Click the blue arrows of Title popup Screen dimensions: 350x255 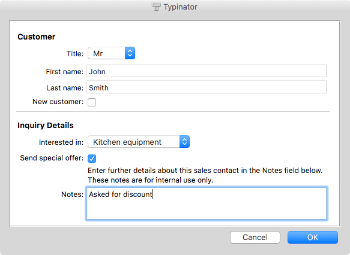(x=130, y=53)
